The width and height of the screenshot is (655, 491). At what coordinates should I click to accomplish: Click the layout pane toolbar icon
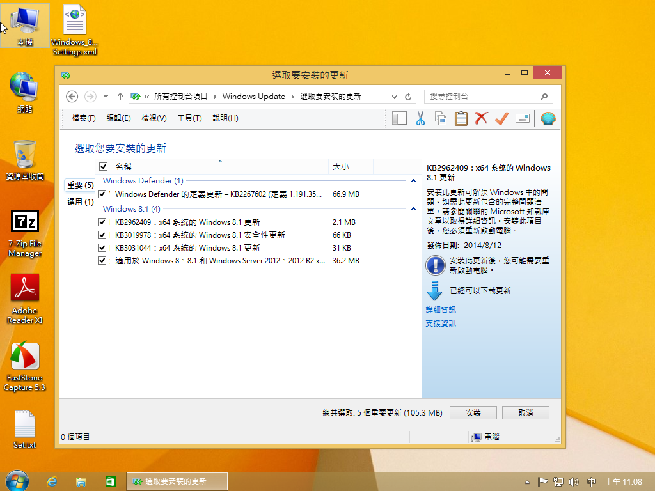[x=400, y=118]
